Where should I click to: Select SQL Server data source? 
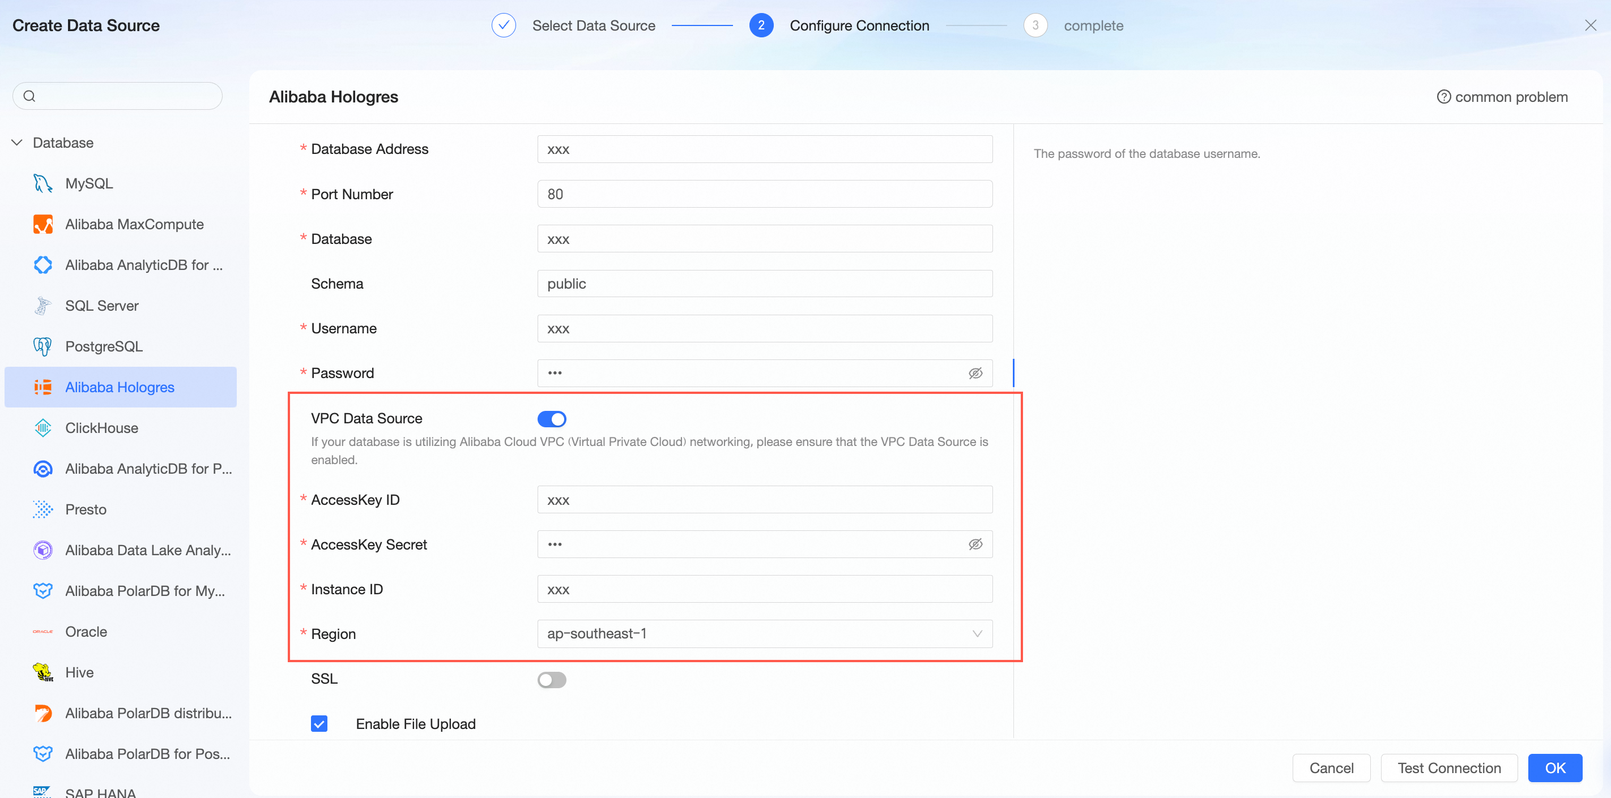point(121,306)
